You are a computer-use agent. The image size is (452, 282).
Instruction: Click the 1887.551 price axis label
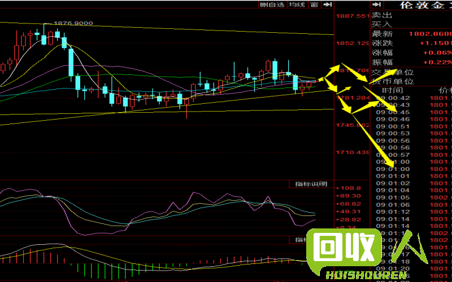353,16
